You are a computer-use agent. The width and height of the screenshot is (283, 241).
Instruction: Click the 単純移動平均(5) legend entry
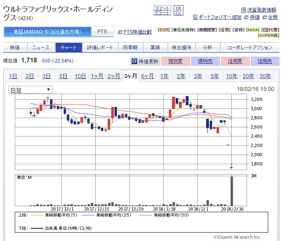tap(54, 215)
